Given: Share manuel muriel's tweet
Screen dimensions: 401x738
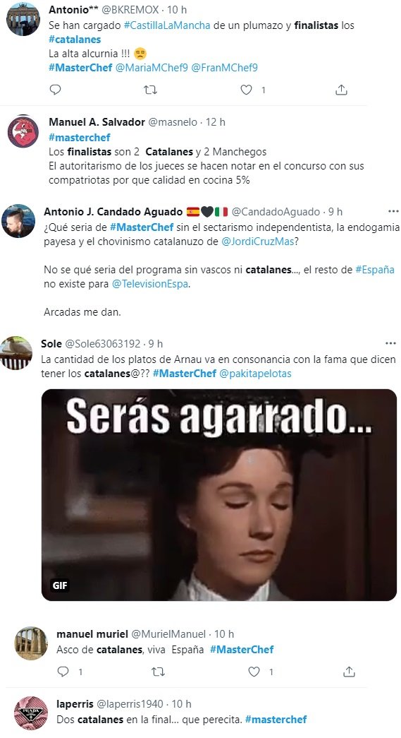Looking at the screenshot, I should point(349,672).
